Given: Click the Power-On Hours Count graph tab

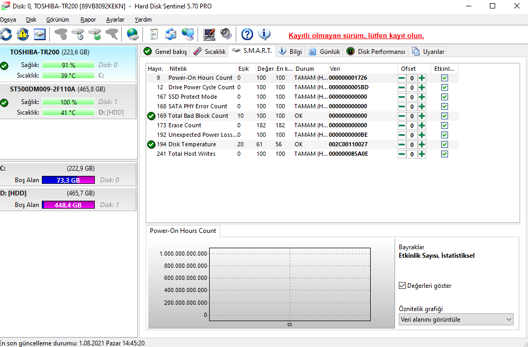Looking at the screenshot, I should (183, 231).
